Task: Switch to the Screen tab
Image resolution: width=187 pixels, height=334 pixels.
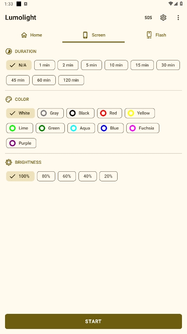Action: click(x=93, y=35)
